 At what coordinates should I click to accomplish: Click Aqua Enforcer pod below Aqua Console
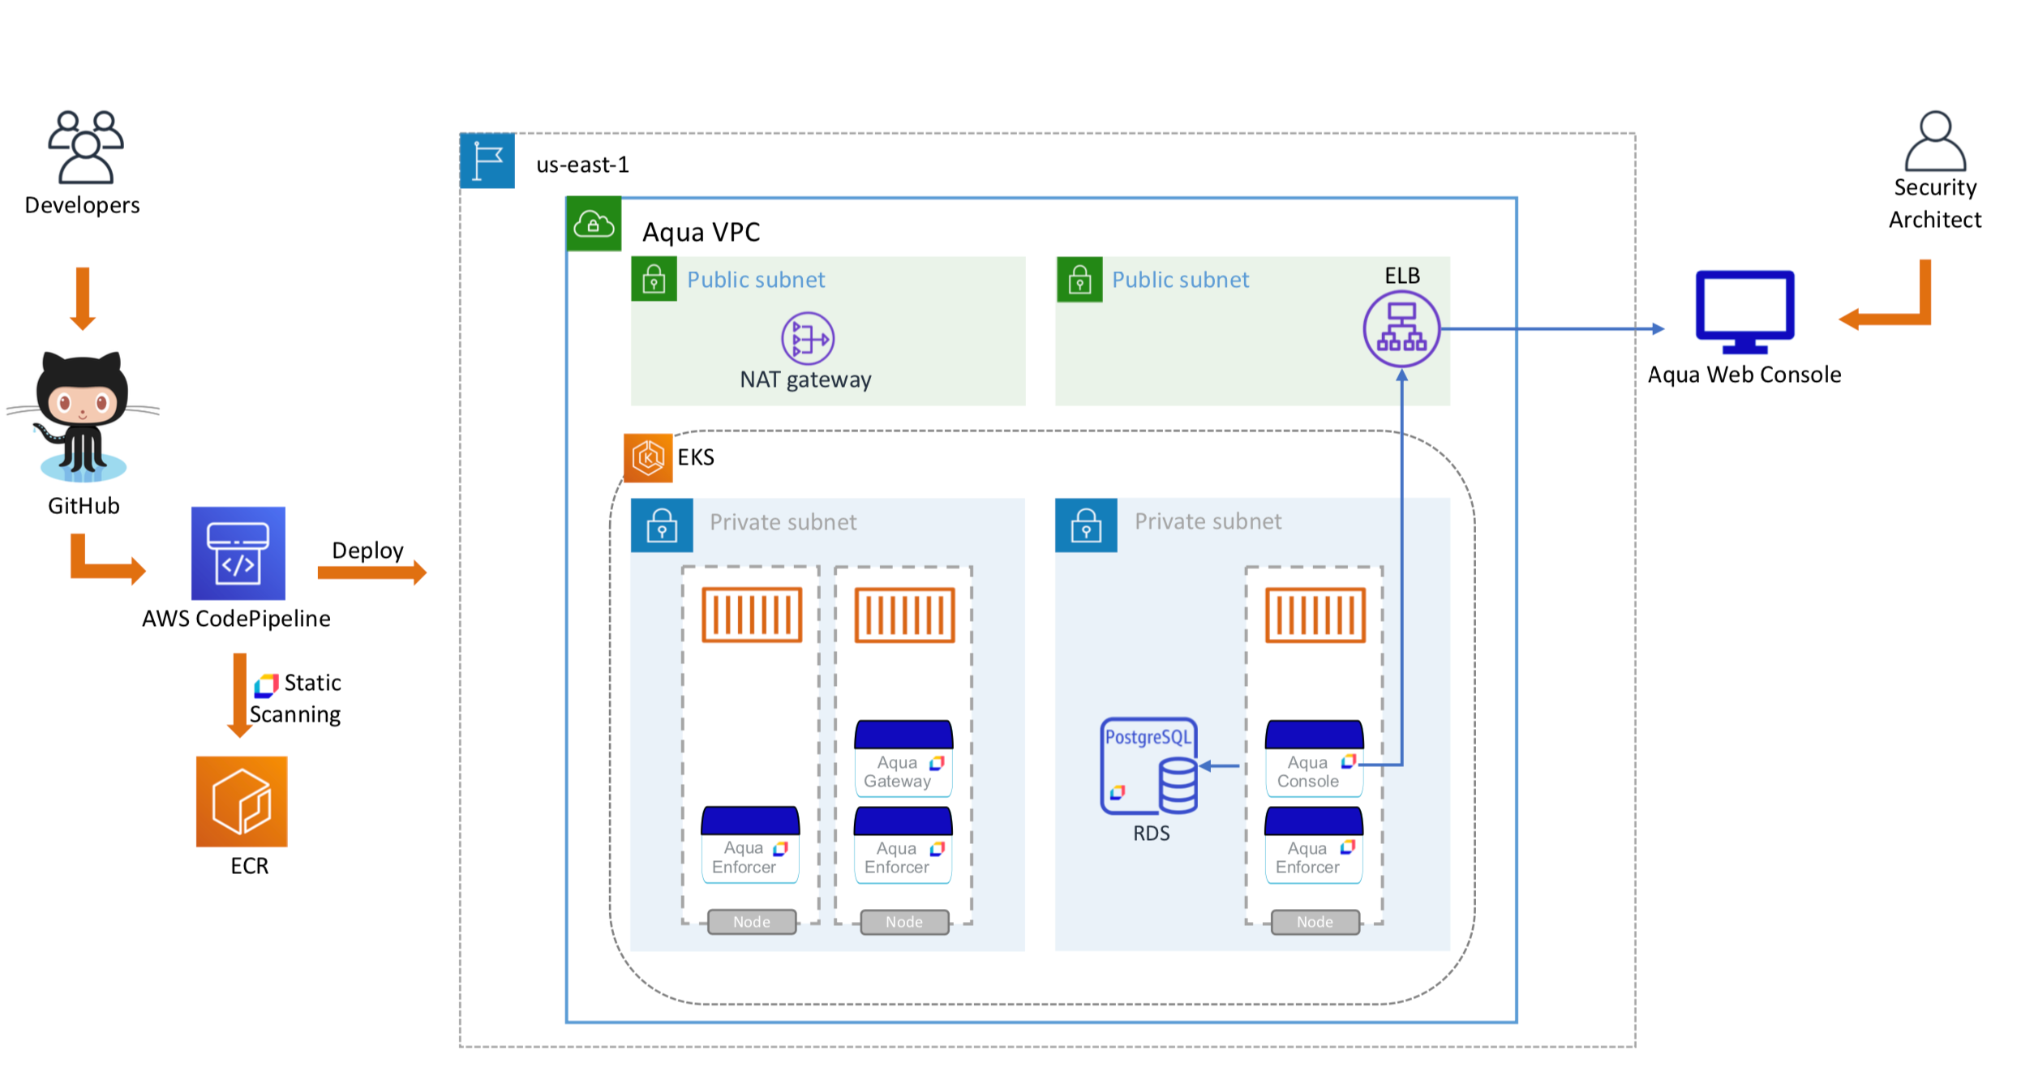(x=1314, y=844)
